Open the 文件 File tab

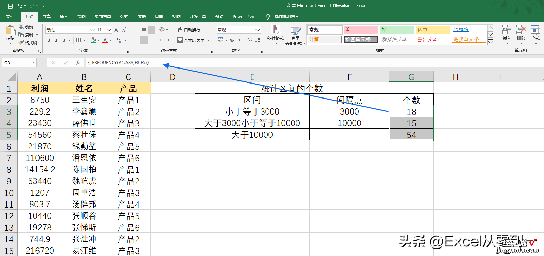10,17
